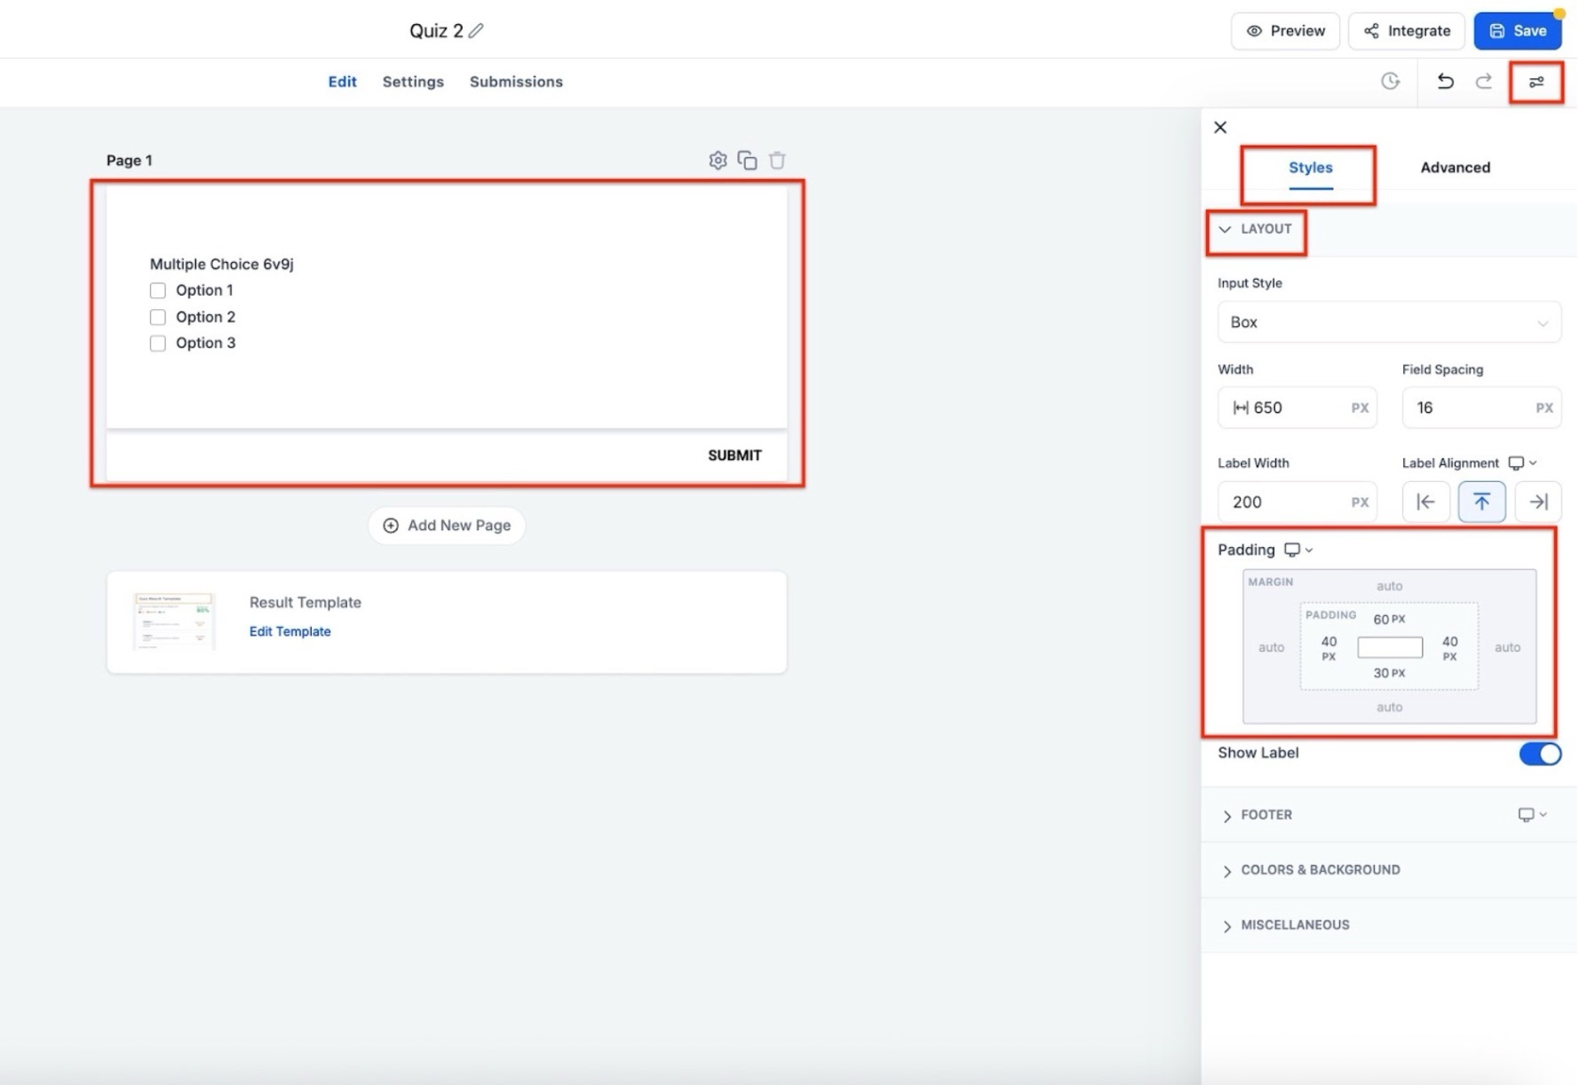This screenshot has width=1579, height=1085.
Task: Rename the quiz via the pencil icon
Action: [x=476, y=30]
